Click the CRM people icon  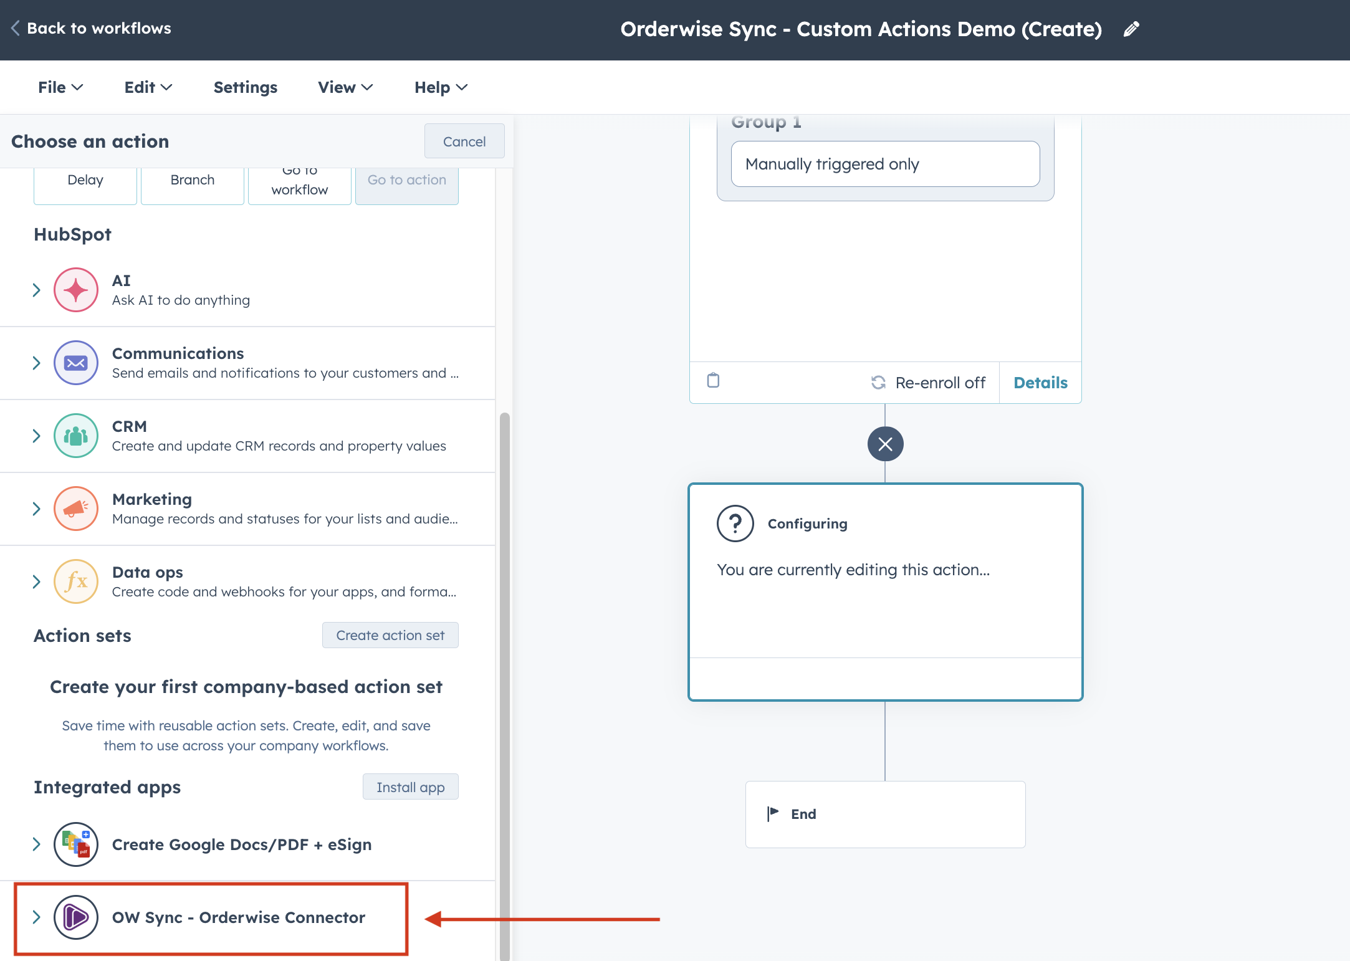tap(76, 436)
